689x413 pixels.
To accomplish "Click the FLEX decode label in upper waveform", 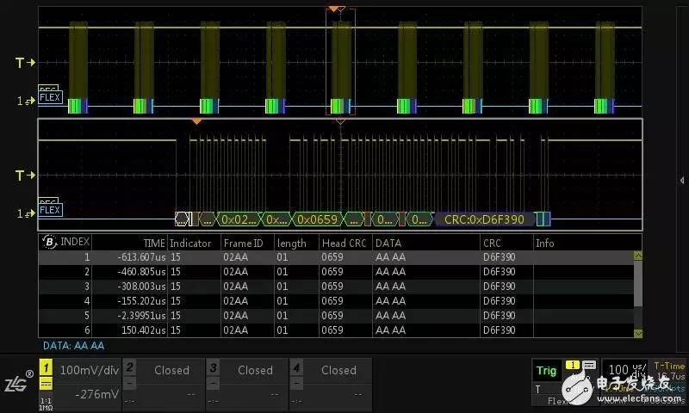I will tap(50, 97).
